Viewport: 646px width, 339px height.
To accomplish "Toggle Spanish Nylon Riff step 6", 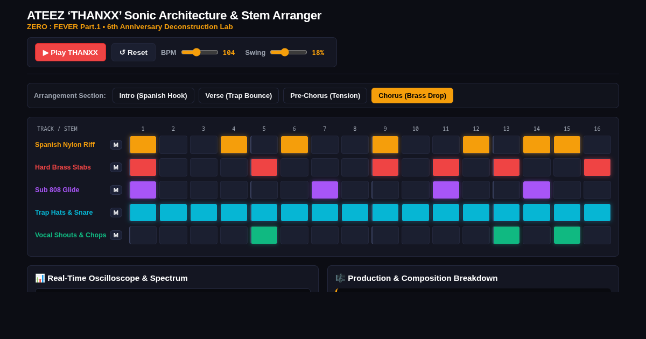I will click(294, 145).
